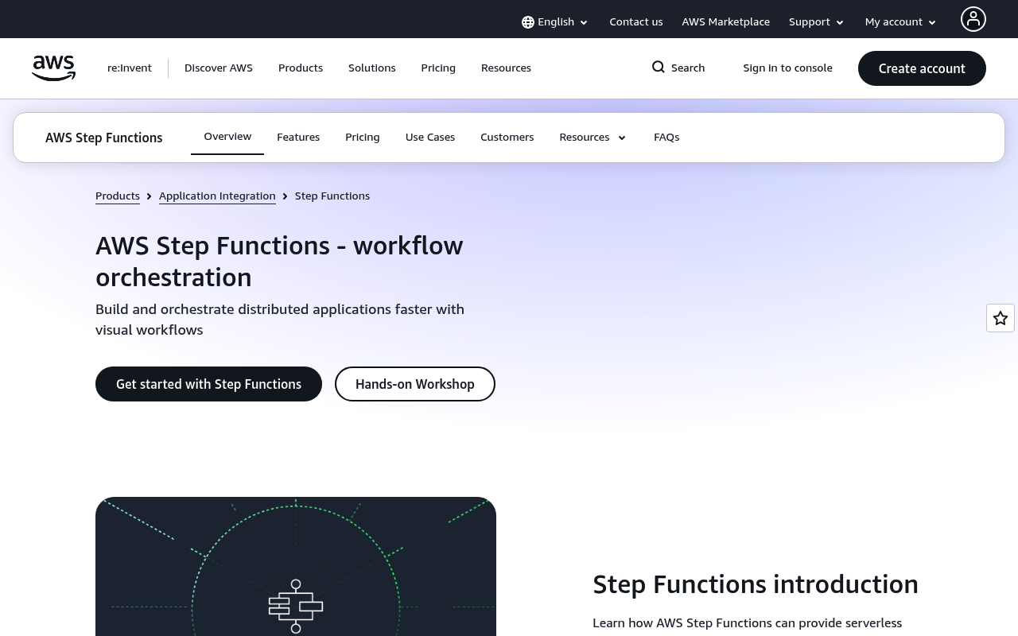1018x636 pixels.
Task: Open the top Pricing menu
Action: (438, 68)
